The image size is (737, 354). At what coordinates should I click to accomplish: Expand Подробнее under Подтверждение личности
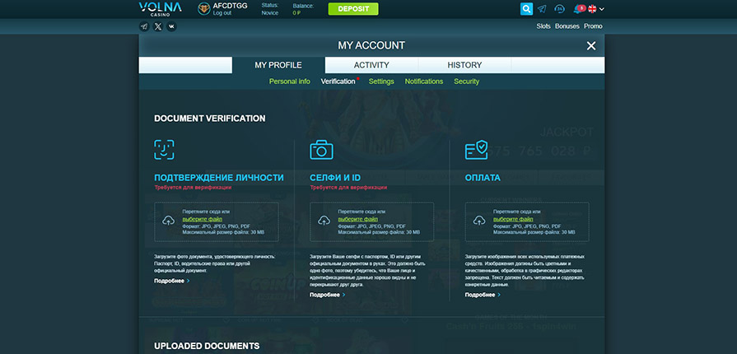click(171, 281)
